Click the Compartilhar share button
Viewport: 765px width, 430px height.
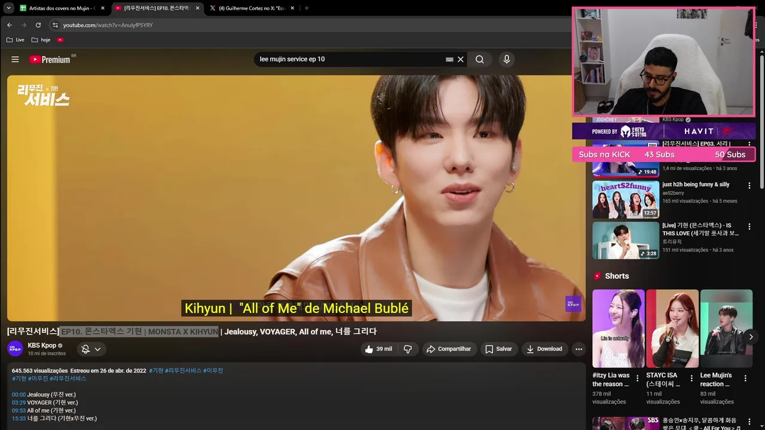pyautogui.click(x=449, y=349)
